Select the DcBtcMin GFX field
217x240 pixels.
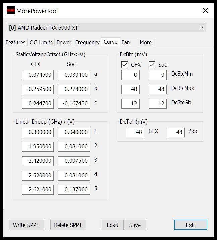click(130, 75)
